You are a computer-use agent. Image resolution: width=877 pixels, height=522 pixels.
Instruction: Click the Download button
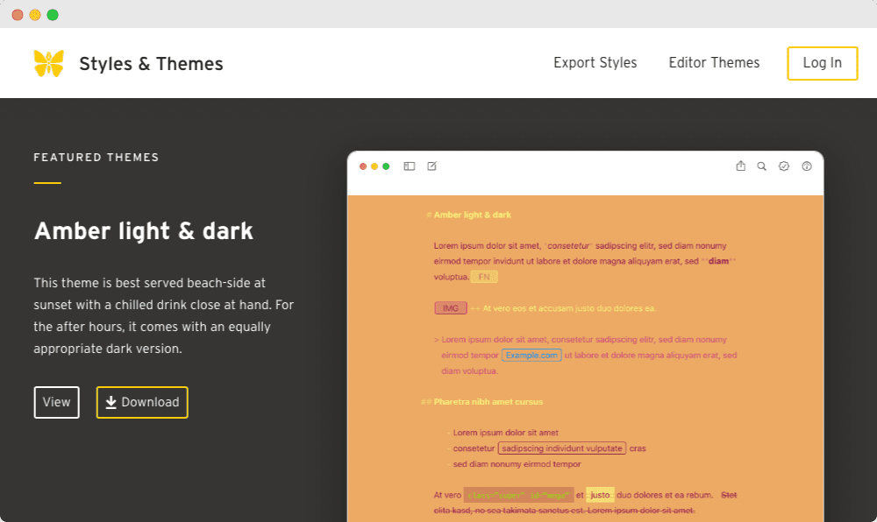click(141, 402)
